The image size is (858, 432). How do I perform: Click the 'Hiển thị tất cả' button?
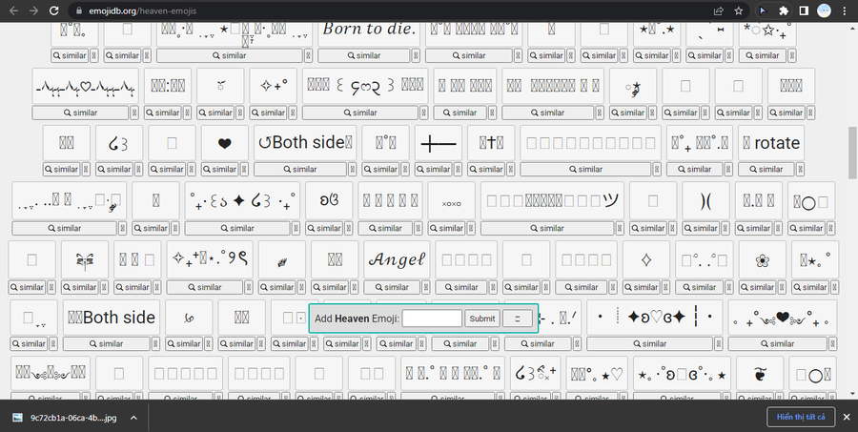click(801, 417)
